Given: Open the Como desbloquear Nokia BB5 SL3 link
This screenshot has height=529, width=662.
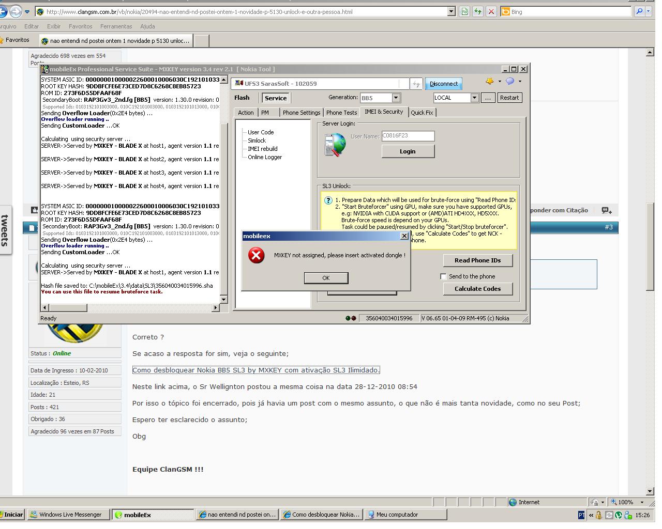Looking at the screenshot, I should click(x=256, y=370).
